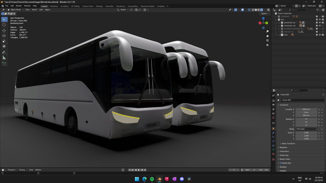Switch to the Modeling workspace tab
This screenshot has height=183, width=326.
tap(54, 6)
